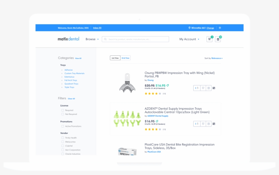Viewport: 279px width, 175px height.
Task: Open Full Arch Trays category
Action: [71, 80]
